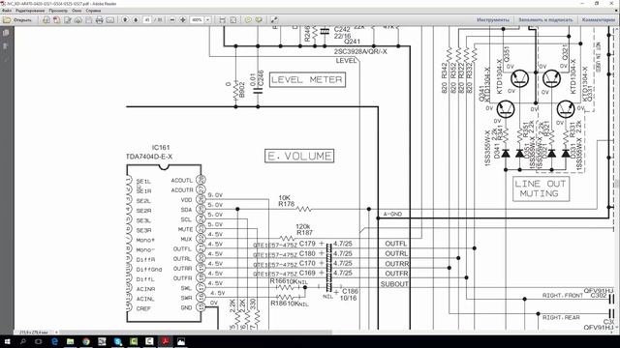Click the convert PDF toolbar icon with red badge
This screenshot has width=620, height=348.
[x=57, y=19]
